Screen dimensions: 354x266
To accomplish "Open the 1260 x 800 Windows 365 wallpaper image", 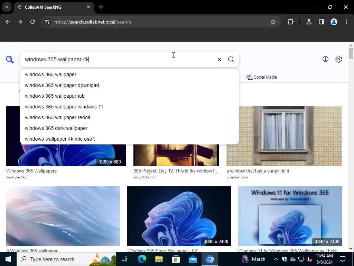I will 66,156.
